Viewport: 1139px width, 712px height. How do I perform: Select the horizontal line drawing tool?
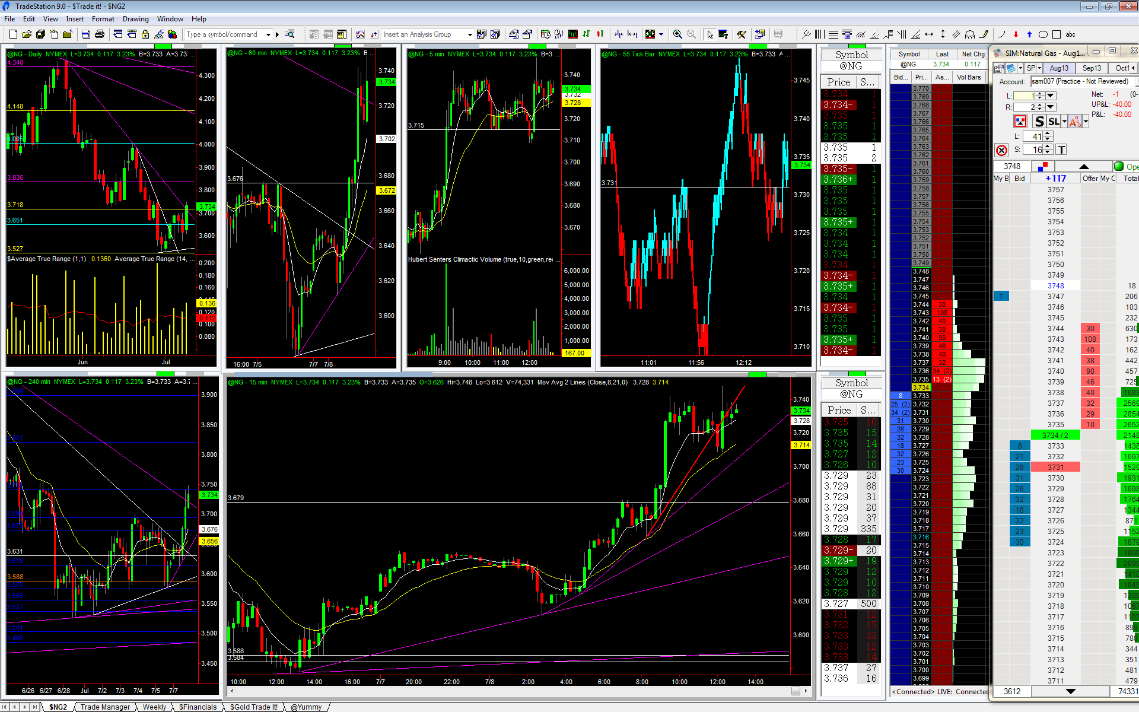coord(929,34)
